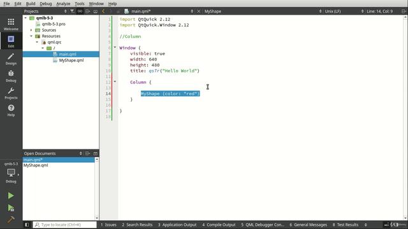Viewport: 408px width, 229px height.
Task: Show the Issues output pane
Action: [x=108, y=225]
